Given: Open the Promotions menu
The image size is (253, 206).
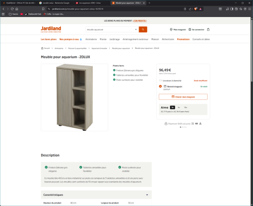Looking at the screenshot, I should (183, 39).
